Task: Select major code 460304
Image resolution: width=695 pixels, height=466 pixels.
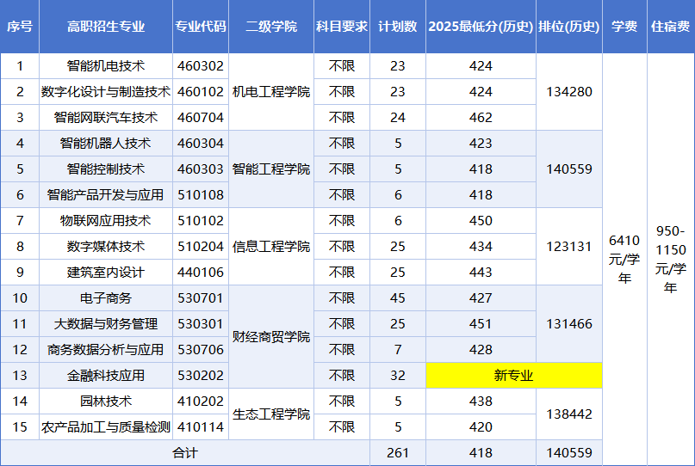Action: [x=201, y=144]
